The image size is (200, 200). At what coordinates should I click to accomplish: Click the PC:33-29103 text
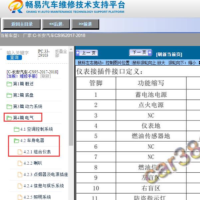click(x=44, y=53)
